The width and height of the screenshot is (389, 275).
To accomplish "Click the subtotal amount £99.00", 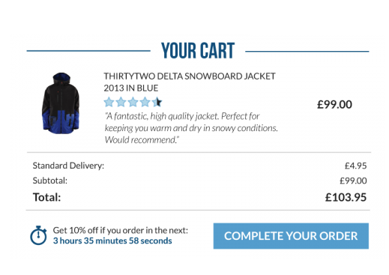I will click(353, 181).
